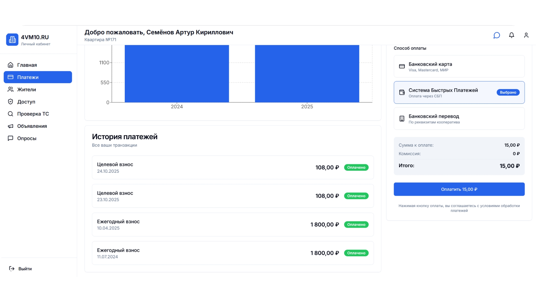Go to Главная in sidebar
The height and width of the screenshot is (302, 537).
click(x=27, y=65)
